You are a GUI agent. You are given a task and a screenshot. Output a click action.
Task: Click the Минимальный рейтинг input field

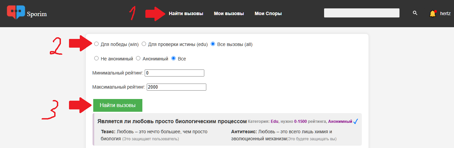tap(175, 73)
